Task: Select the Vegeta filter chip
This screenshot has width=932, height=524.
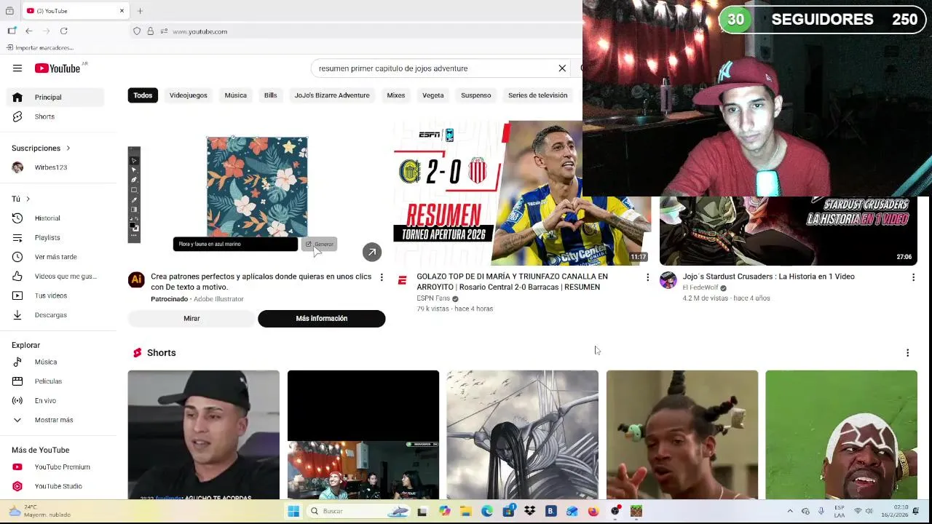Action: (x=433, y=95)
